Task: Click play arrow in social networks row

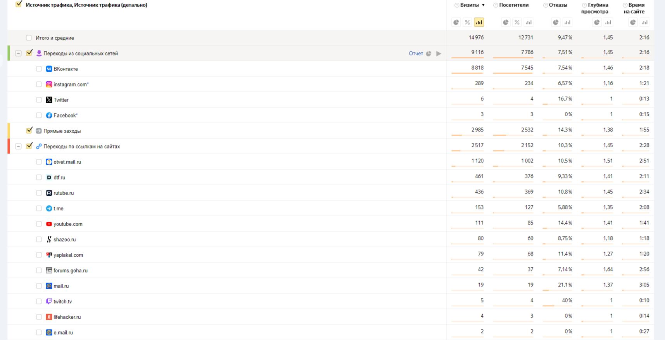Action: pyautogui.click(x=439, y=54)
